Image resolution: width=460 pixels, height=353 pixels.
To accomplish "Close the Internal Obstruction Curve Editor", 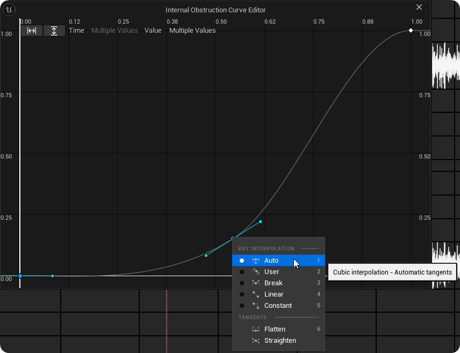I will pyautogui.click(x=419, y=7).
